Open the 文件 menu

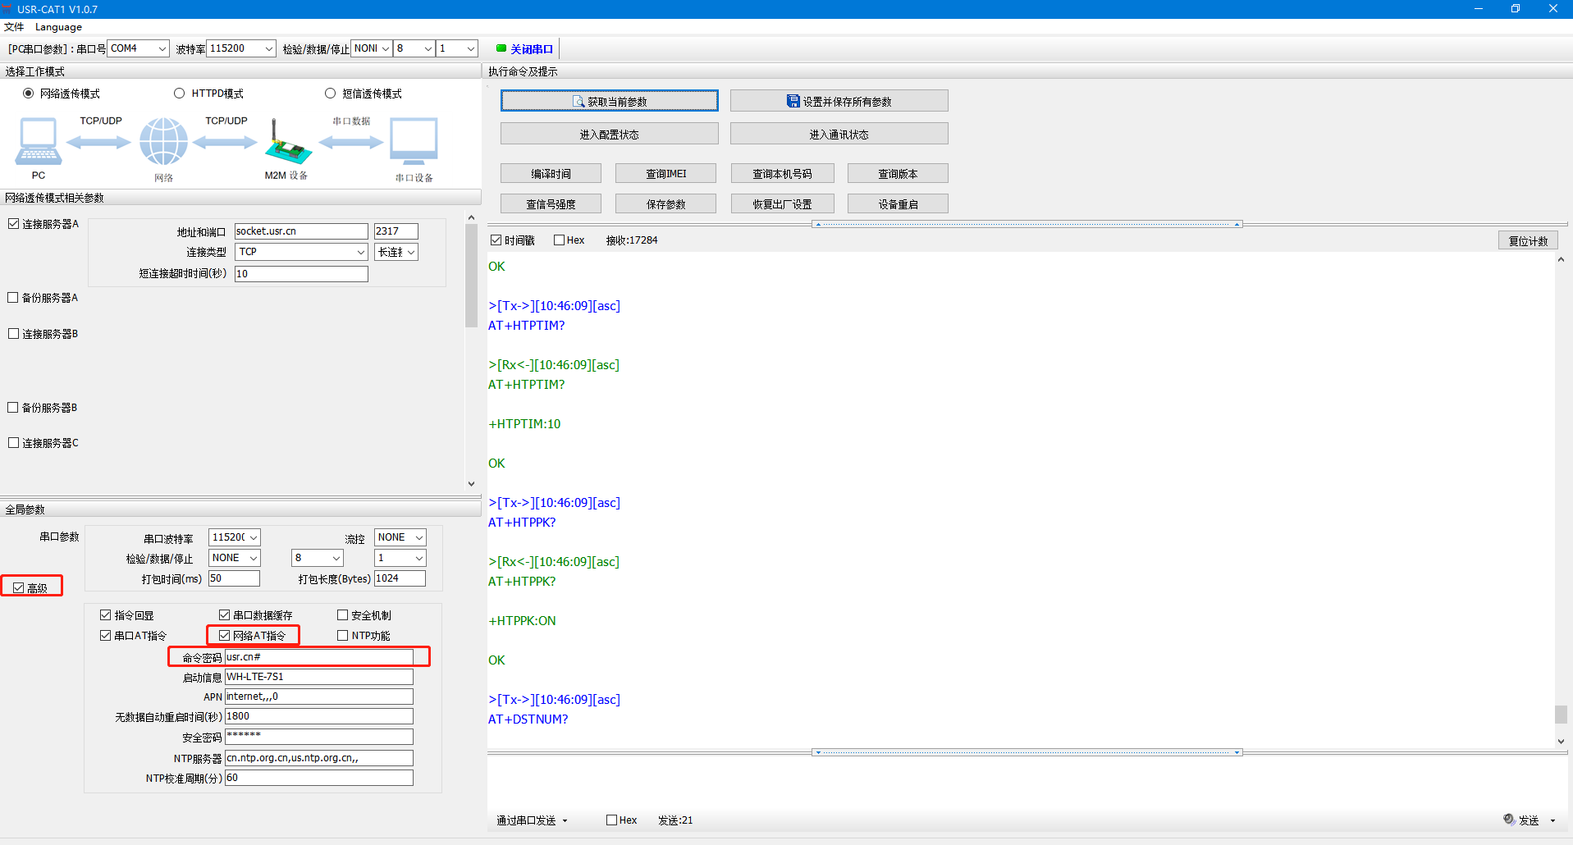pyautogui.click(x=14, y=27)
